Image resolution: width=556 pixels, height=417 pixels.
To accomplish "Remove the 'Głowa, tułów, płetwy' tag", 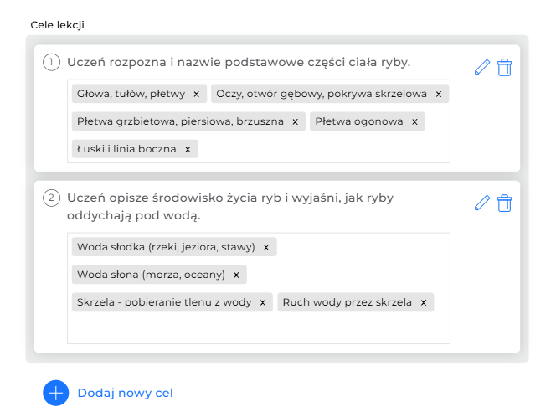I will tap(196, 94).
